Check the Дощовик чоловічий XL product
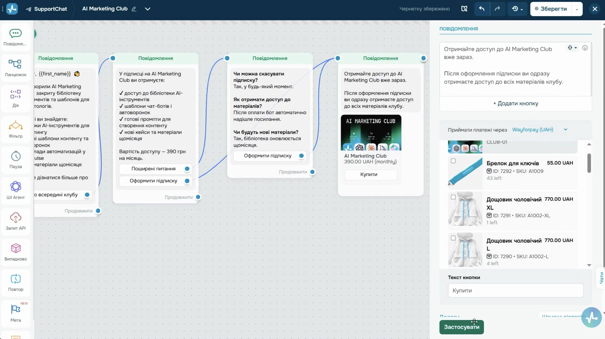605x339 pixels. pos(453,197)
